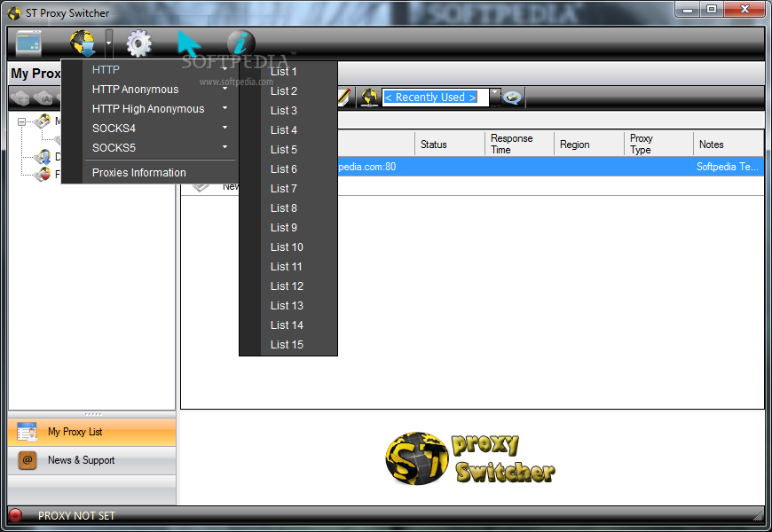
Task: Switch to News & Support pane
Action: point(92,461)
